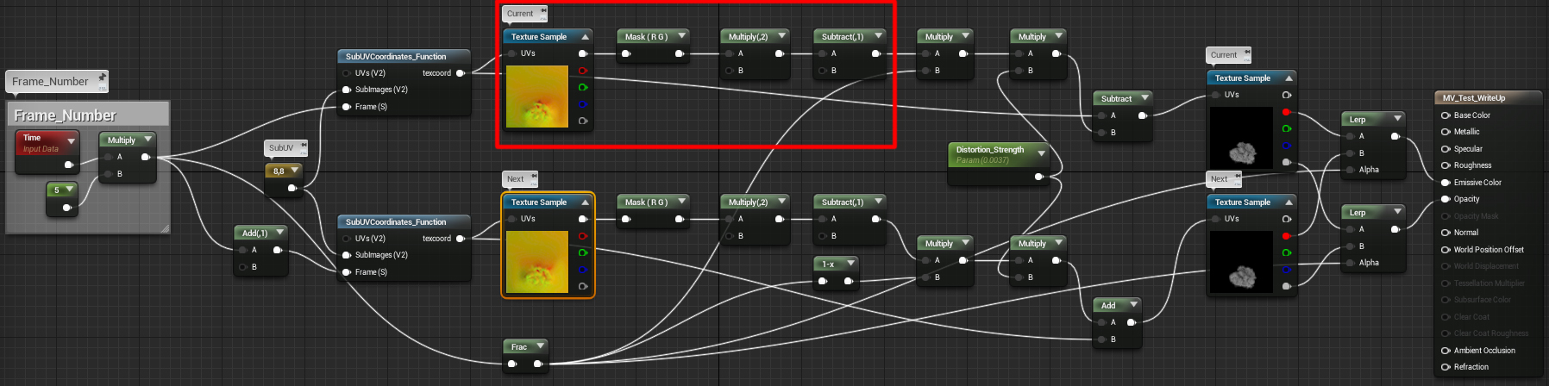Click the output pin of 8,8 node
This screenshot has height=386, width=1549.
(292, 188)
